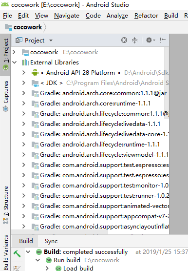
Task: Open the Edit menu
Action: tap(23, 16)
